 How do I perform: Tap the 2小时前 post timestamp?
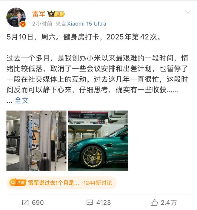42,24
